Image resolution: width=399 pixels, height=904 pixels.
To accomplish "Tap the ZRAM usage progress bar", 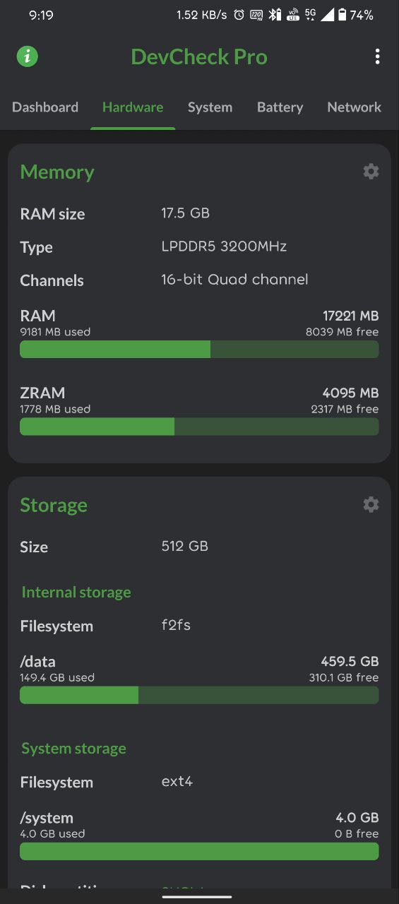I will coord(199,427).
